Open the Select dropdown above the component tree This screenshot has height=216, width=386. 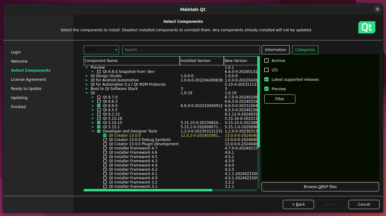(101, 50)
